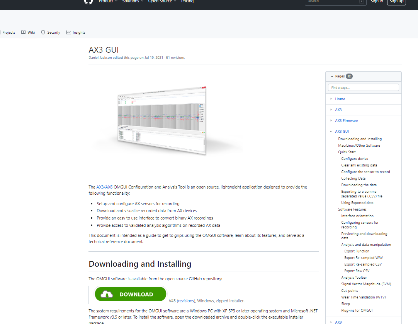Collapse the Pages section toggle
The height and width of the screenshot is (324, 418).
[x=332, y=76]
